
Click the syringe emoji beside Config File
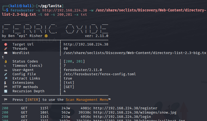6,74
